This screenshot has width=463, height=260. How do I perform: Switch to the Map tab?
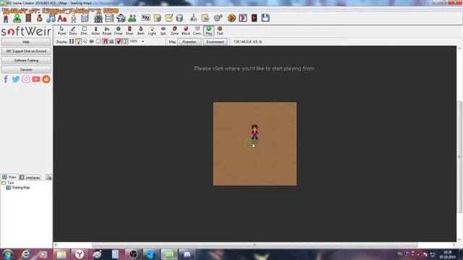click(x=172, y=42)
